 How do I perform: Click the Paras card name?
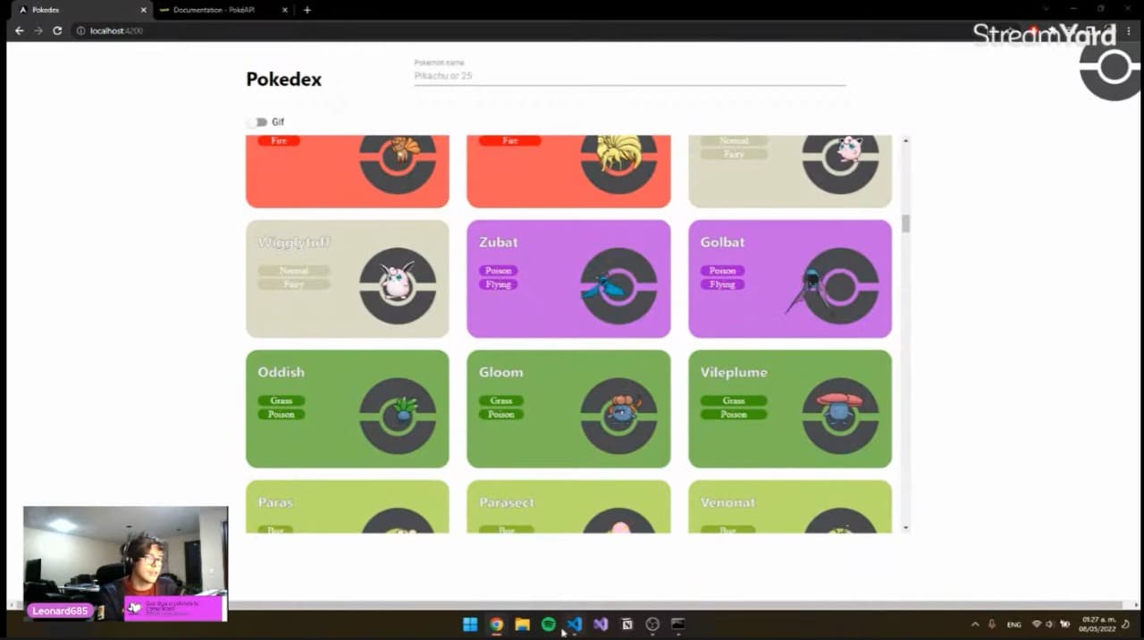tap(275, 502)
